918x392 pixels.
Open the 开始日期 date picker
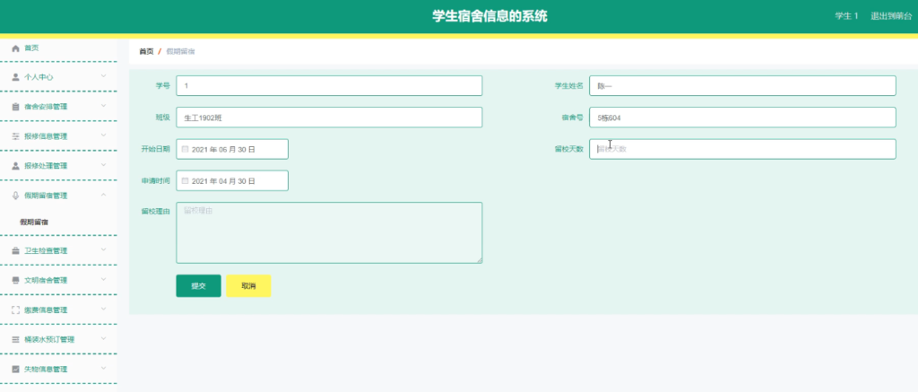pyautogui.click(x=232, y=149)
